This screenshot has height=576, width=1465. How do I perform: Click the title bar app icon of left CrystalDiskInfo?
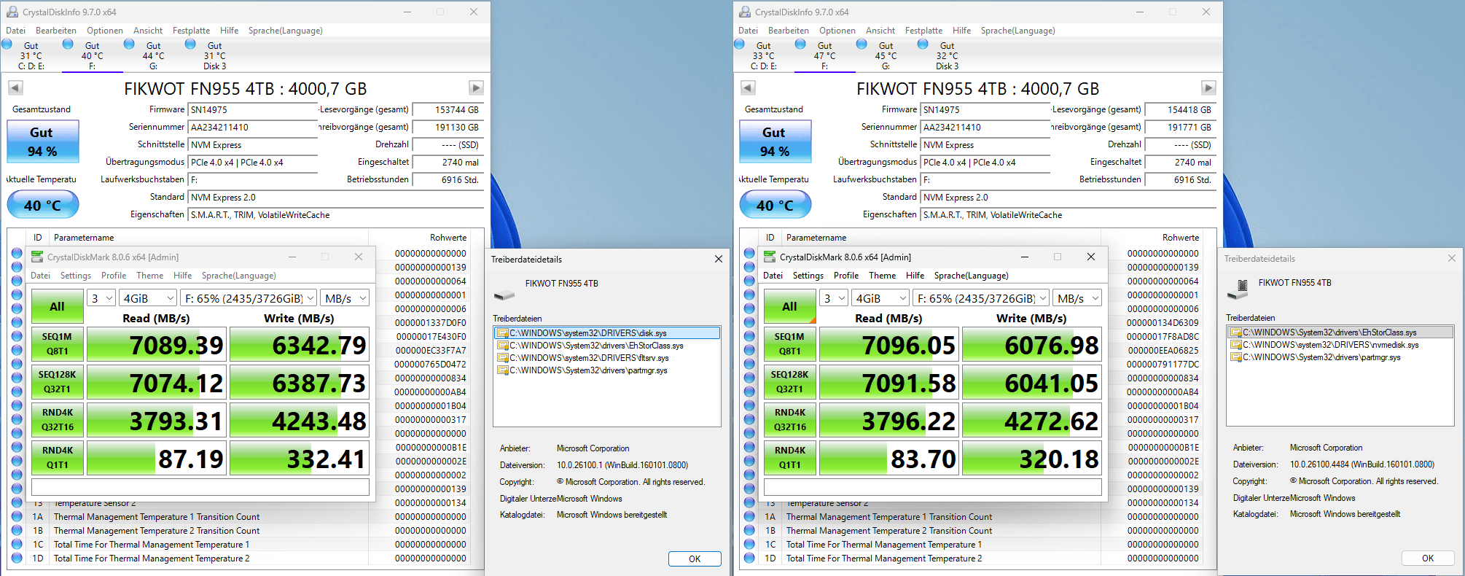[x=12, y=12]
